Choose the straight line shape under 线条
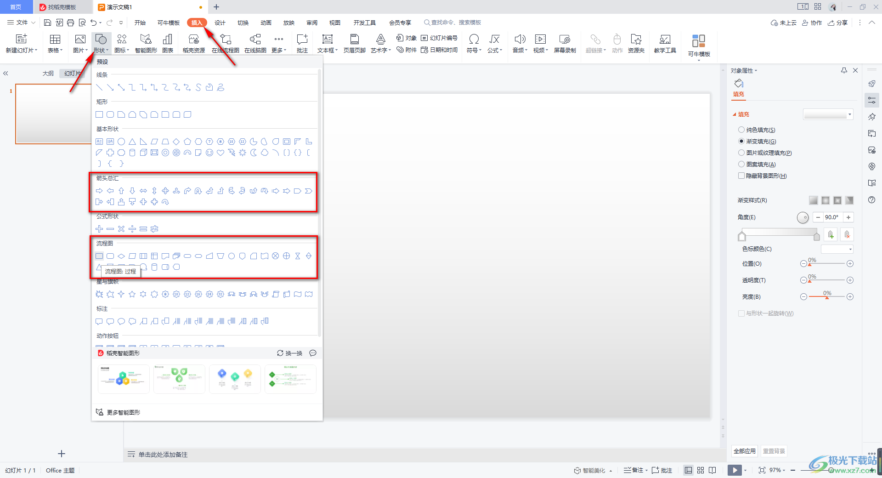Image resolution: width=882 pixels, height=478 pixels. tap(99, 87)
